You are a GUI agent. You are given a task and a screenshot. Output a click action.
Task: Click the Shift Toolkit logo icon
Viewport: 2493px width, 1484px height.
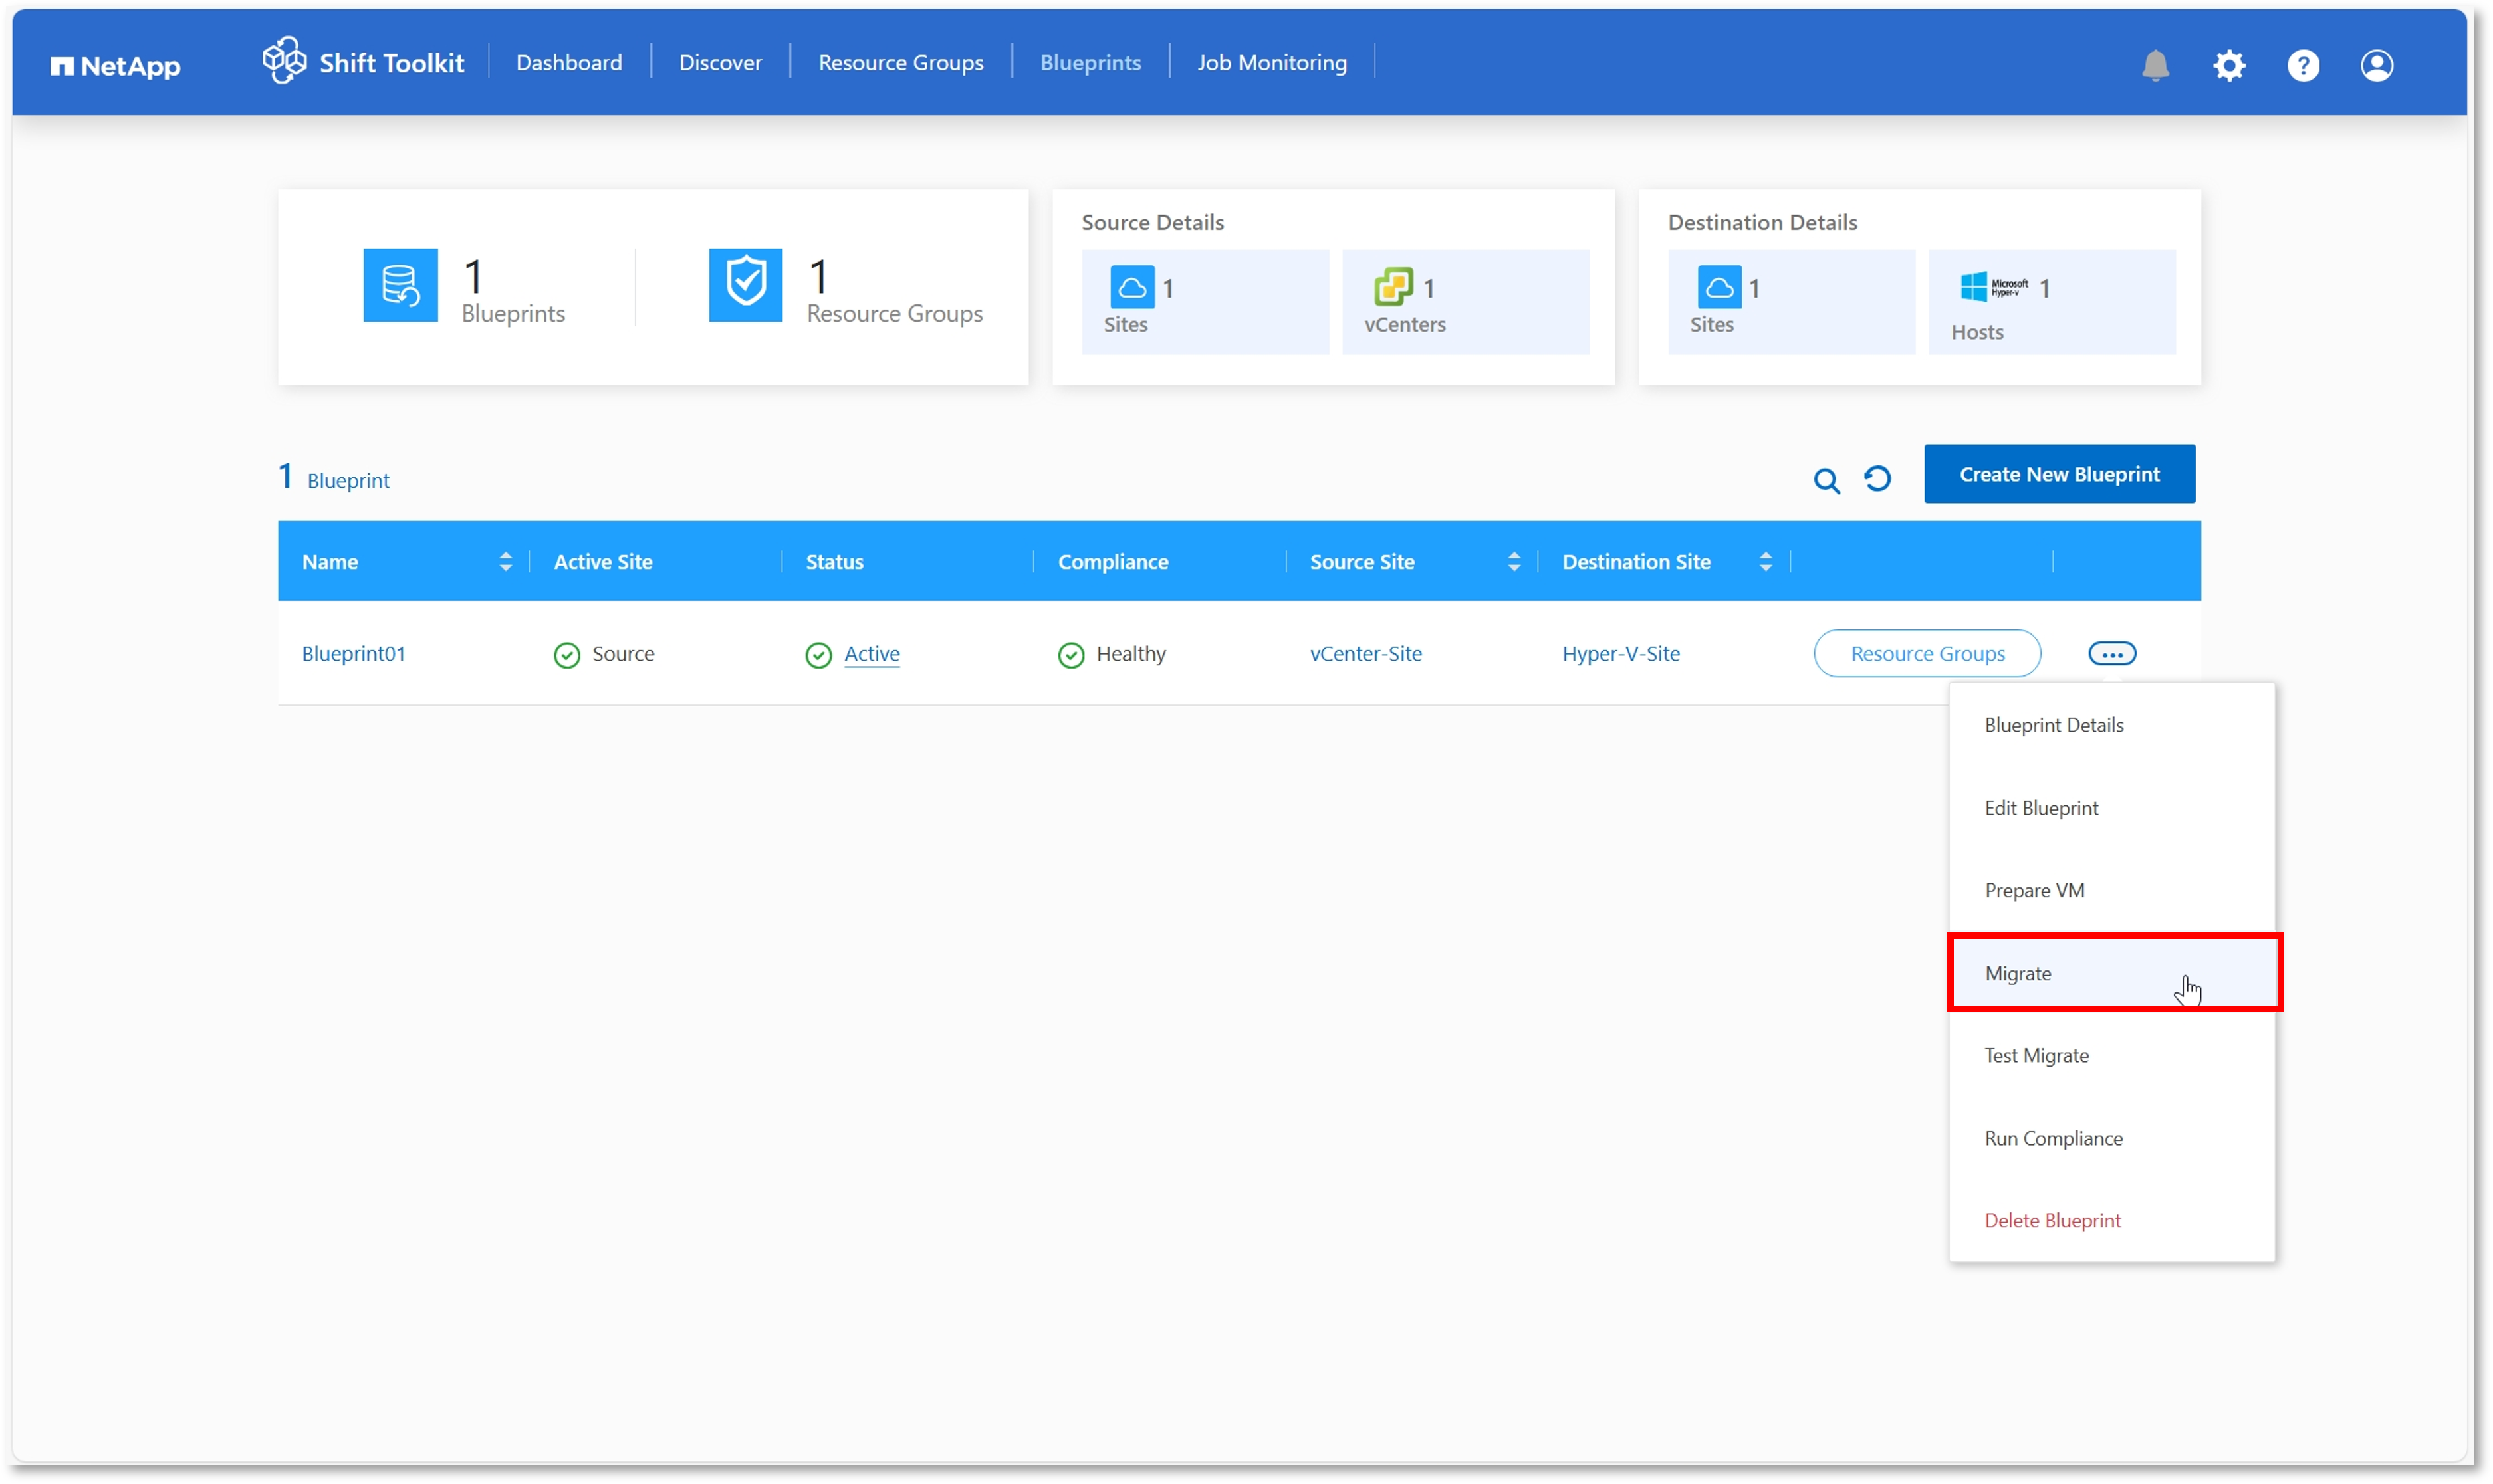[284, 60]
